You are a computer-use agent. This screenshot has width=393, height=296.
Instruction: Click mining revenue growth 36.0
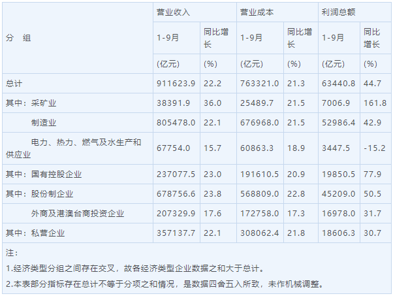click(x=213, y=103)
